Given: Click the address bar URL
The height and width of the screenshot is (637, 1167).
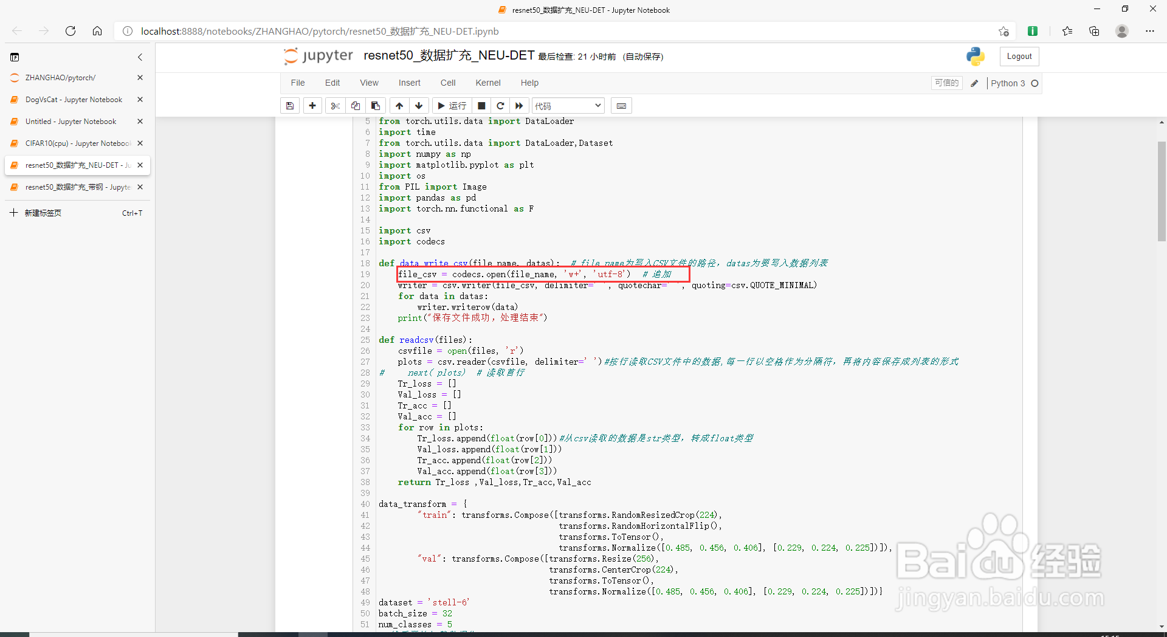Looking at the screenshot, I should [320, 31].
